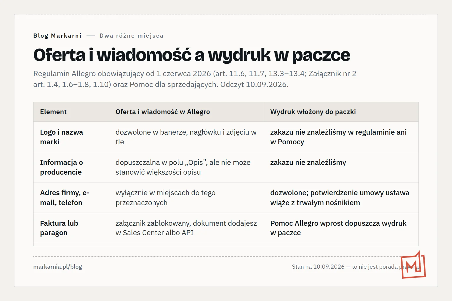Image resolution: width=452 pixels, height=301 pixels.
Task: Click the short cell 'zakazu nie znaleźliśmy'
Action: [x=308, y=163]
